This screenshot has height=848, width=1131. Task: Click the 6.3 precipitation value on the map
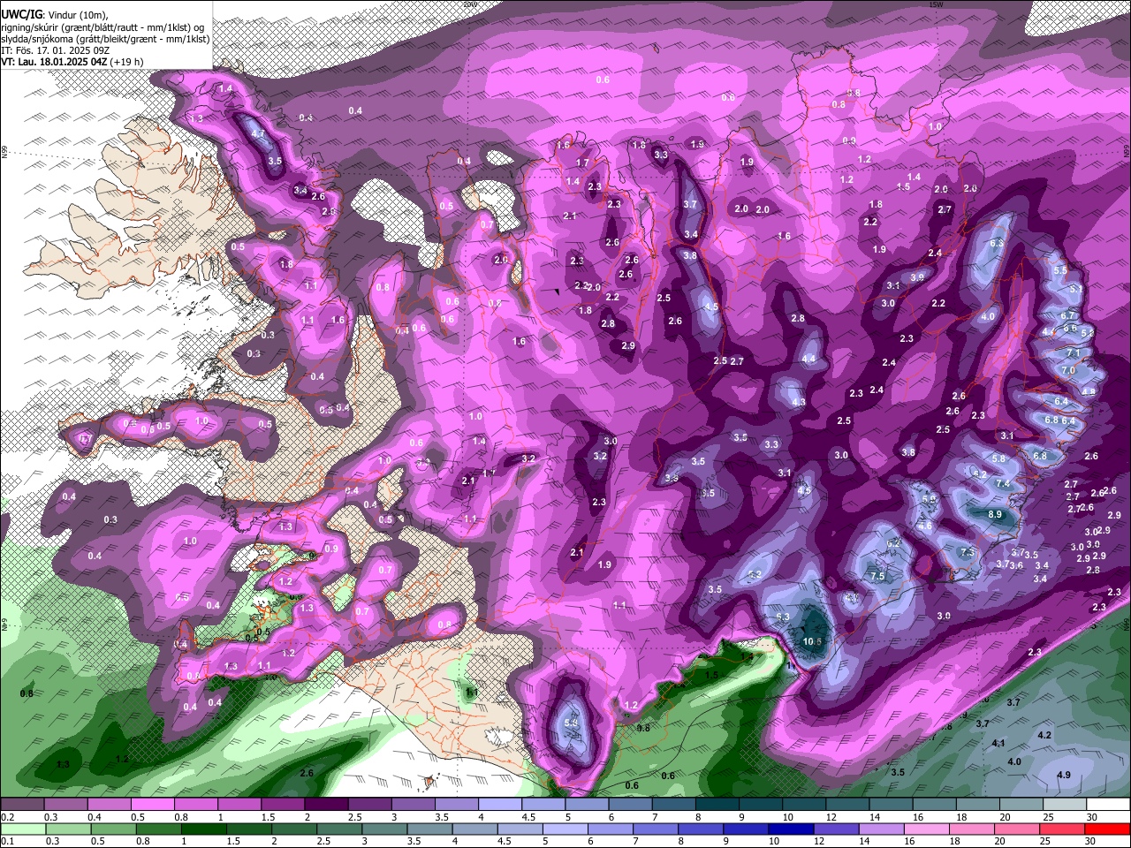pos(997,243)
